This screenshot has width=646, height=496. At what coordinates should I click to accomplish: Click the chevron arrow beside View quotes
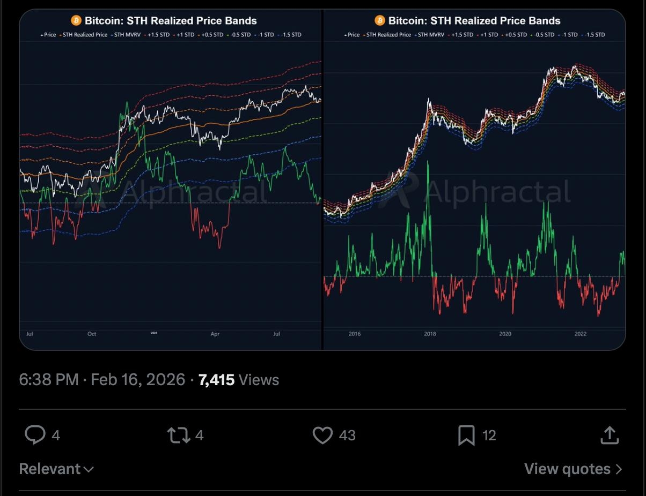click(x=619, y=469)
